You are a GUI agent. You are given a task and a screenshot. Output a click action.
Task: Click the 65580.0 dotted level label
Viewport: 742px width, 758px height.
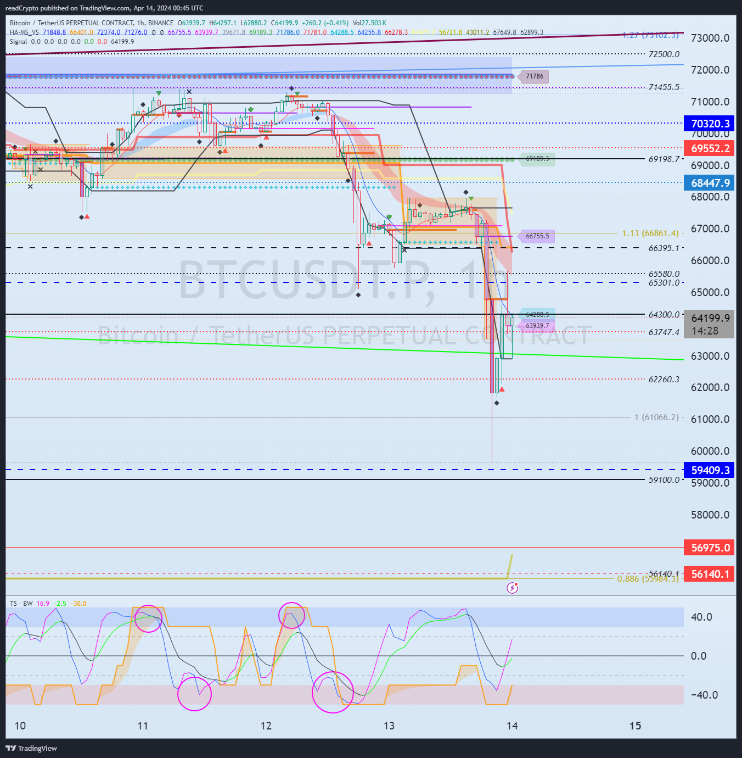664,274
